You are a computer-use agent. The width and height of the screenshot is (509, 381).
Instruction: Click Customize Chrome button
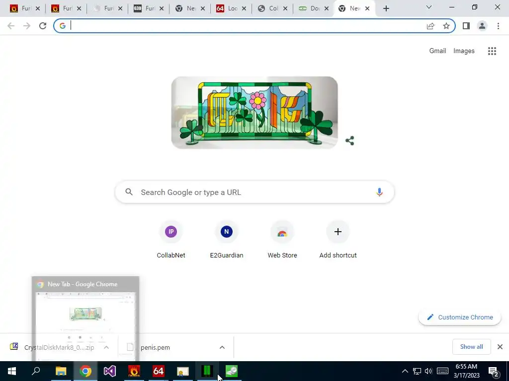coord(460,317)
